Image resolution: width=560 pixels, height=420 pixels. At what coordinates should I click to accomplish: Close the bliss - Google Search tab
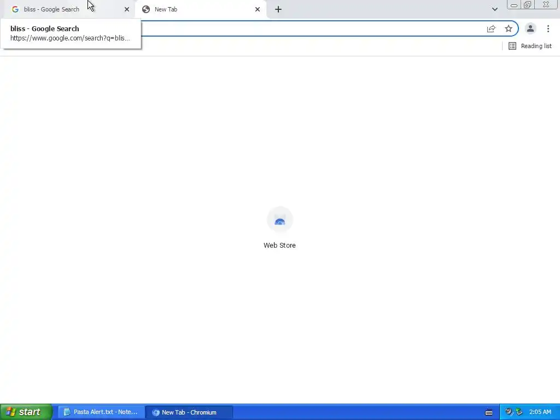[127, 9]
